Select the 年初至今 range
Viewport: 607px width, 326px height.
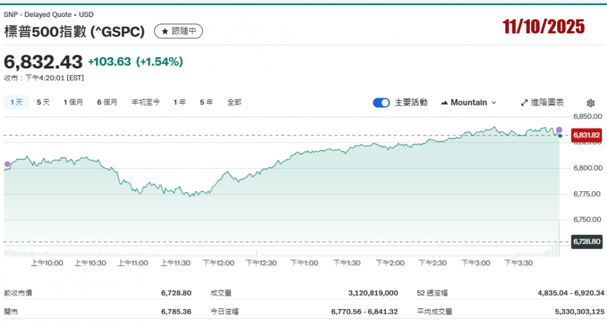coord(146,103)
